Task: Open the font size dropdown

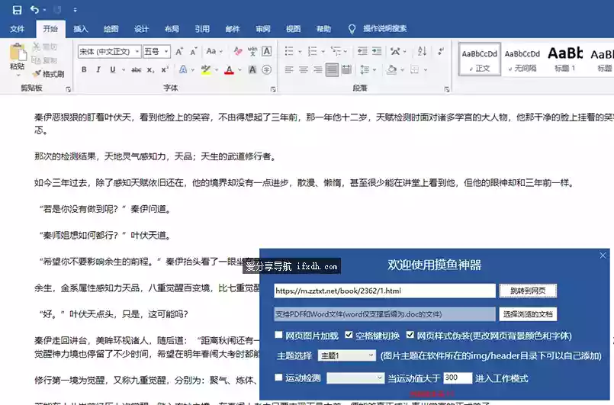Action: [166, 51]
